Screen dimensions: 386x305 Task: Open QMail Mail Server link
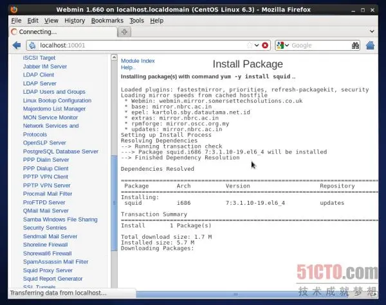pos(46,211)
